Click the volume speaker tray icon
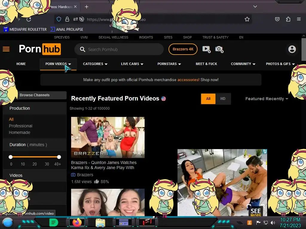The width and height of the screenshot is (306, 229). click(x=273, y=222)
